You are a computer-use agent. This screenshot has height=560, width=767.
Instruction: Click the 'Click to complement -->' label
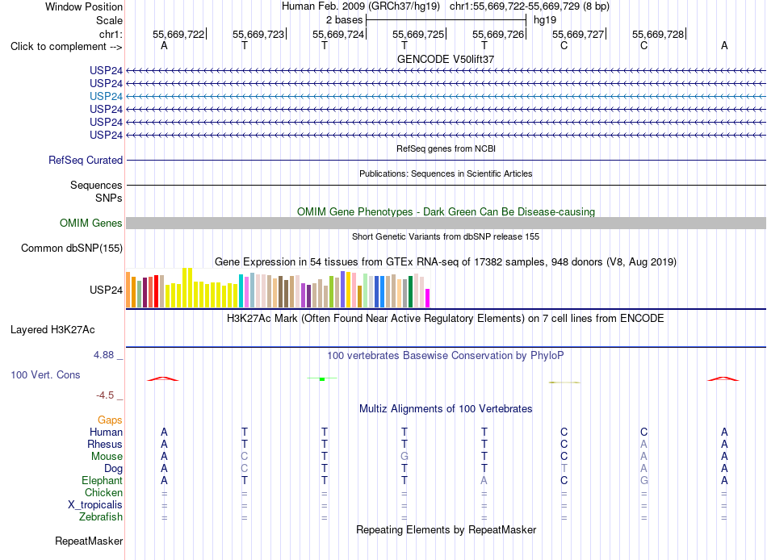[66, 47]
